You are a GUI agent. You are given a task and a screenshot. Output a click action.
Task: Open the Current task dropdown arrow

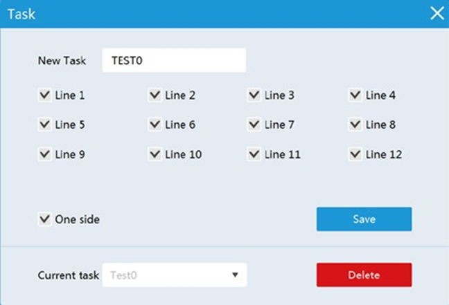[235, 275]
